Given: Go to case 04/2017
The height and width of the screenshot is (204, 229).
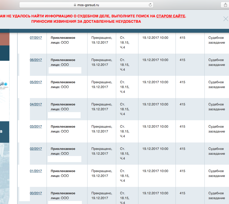Looking at the screenshot, I should pyautogui.click(x=36, y=104).
